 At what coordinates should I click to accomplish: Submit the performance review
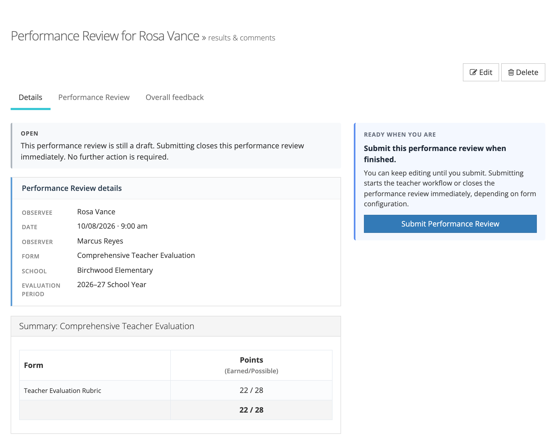450,224
